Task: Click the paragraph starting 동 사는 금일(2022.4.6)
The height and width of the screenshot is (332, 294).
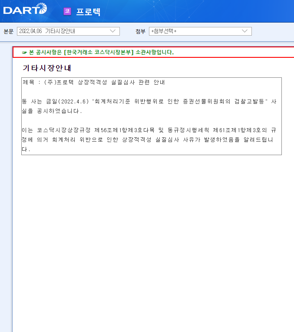Action: 149,106
